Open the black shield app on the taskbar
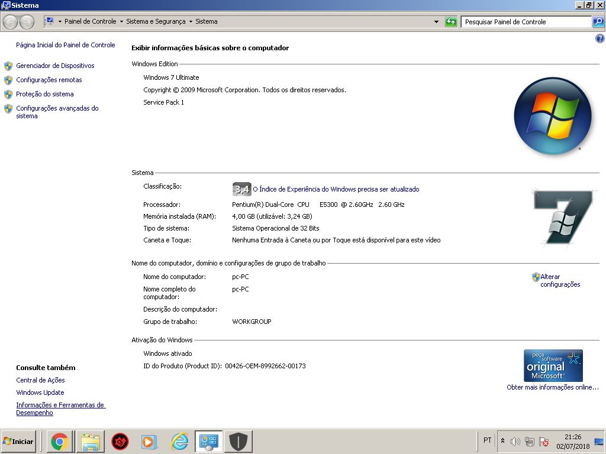 click(238, 441)
